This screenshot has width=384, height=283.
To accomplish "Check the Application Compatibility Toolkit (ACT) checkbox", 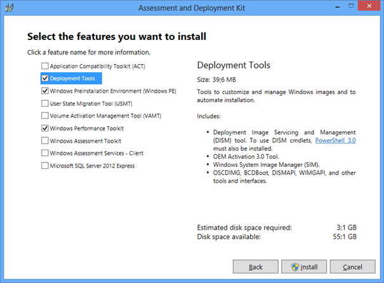I will pos(45,66).
